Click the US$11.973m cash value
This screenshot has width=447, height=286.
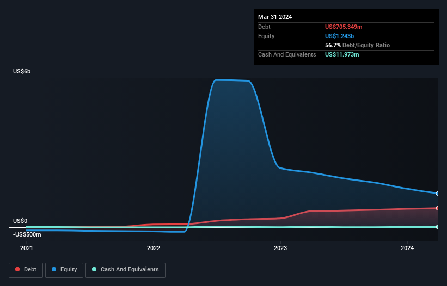342,54
